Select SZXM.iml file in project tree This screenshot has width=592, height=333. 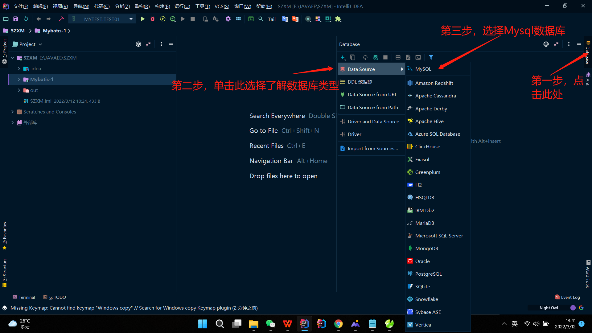coord(41,101)
